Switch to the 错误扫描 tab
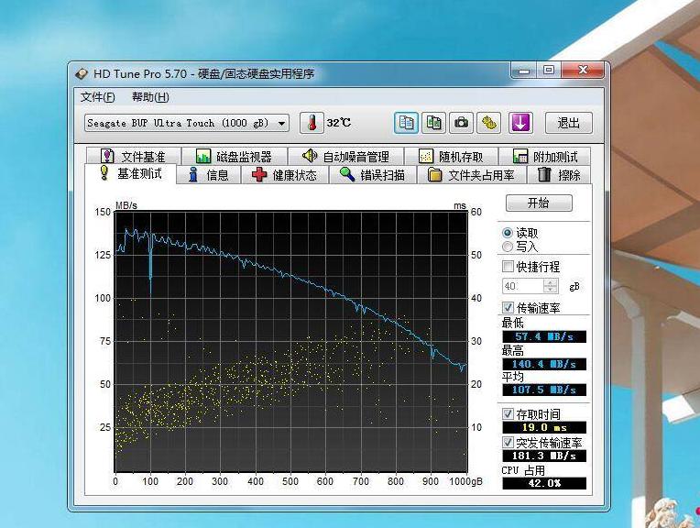The height and width of the screenshot is (528, 700). (x=372, y=175)
